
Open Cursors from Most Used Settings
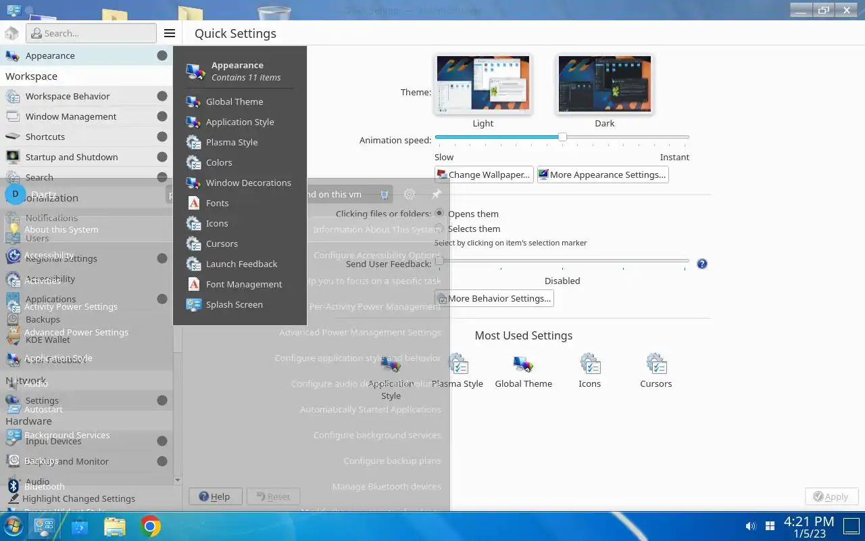coord(656,371)
